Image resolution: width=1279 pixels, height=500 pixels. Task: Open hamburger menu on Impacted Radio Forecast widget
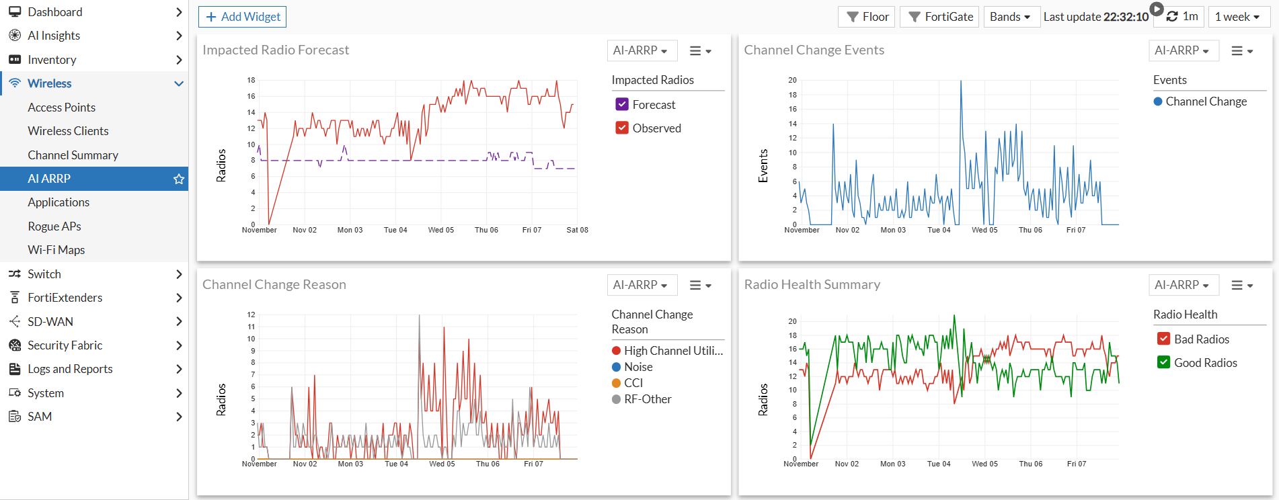700,50
